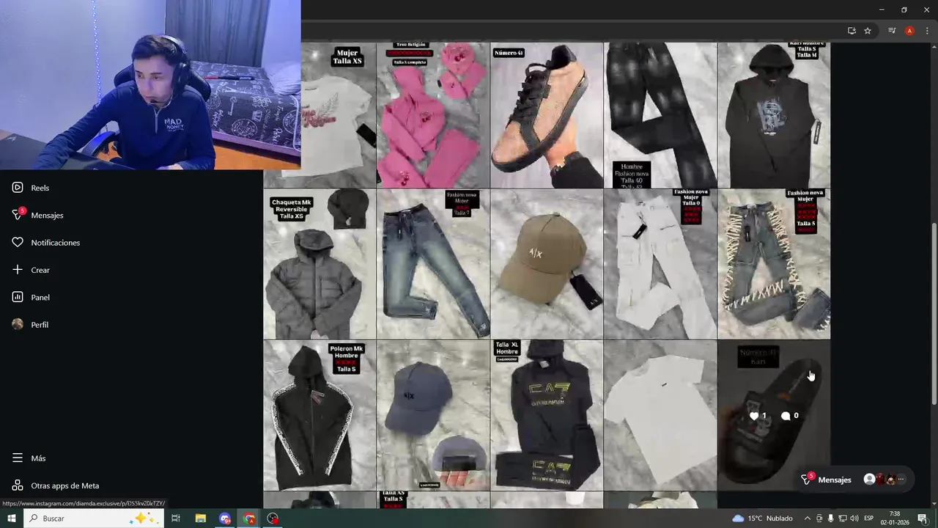Open the Windows Start menu
938x528 pixels.
[x=11, y=518]
